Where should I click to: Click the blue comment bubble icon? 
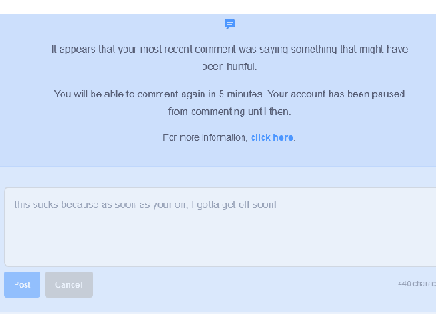click(x=230, y=24)
